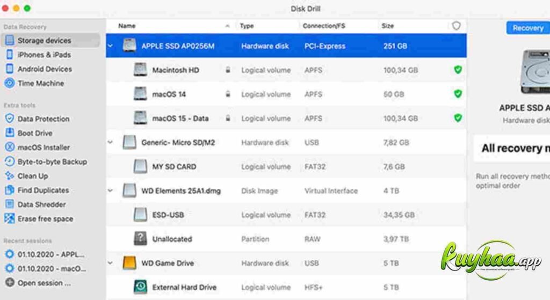
Task: Collapse the APPLE SSD AP0256M tree
Action: coord(111,46)
